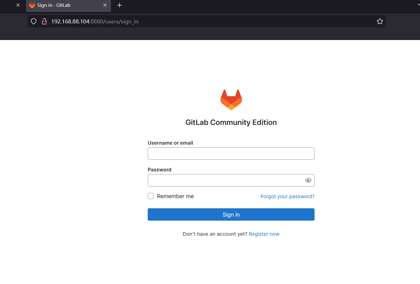
Task: Click the GitLab Community Edition heading
Action: tap(231, 122)
